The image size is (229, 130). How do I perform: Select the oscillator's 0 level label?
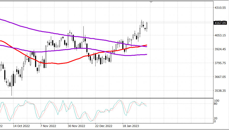point(215,121)
